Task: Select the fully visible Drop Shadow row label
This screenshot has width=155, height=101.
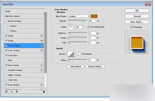Action: [14, 85]
